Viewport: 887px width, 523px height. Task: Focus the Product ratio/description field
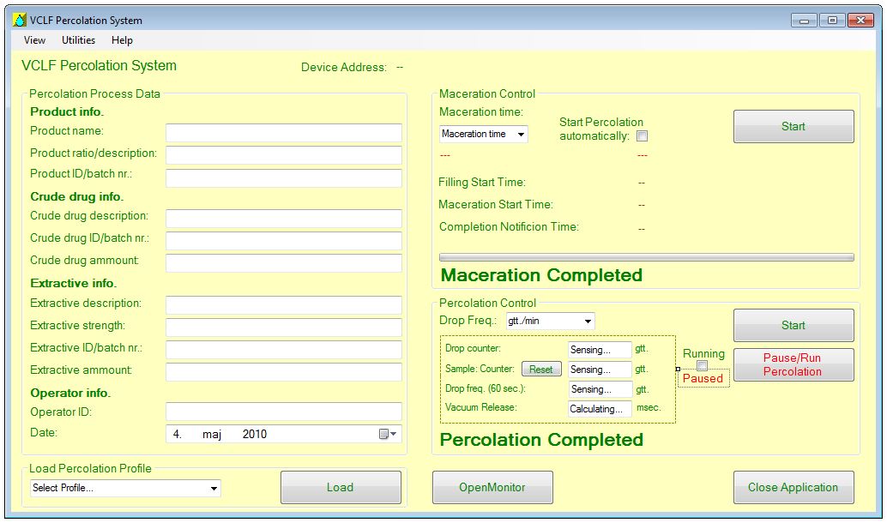pyautogui.click(x=283, y=155)
